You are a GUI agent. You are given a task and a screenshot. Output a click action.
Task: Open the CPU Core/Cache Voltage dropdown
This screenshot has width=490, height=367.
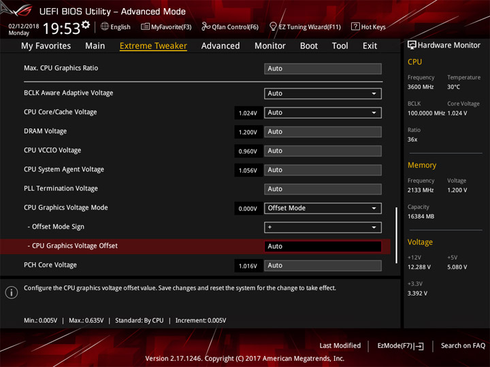pyautogui.click(x=323, y=113)
